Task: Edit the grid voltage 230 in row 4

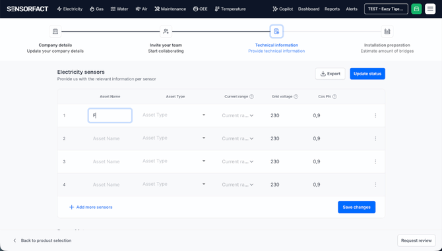Action: [x=275, y=184]
